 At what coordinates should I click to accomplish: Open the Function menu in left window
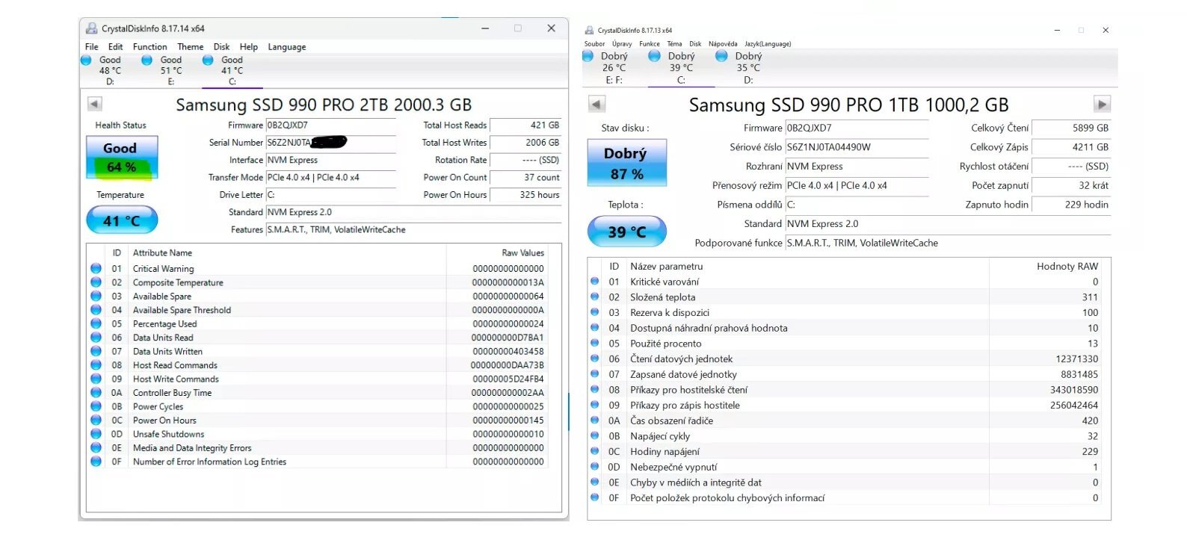pyautogui.click(x=150, y=46)
